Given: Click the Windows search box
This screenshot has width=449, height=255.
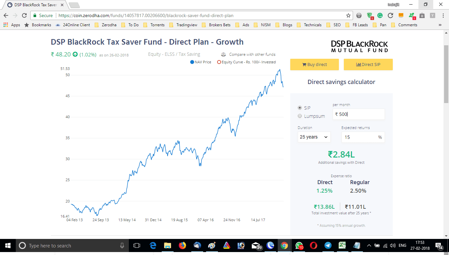Looking at the screenshot, I should 72,245.
